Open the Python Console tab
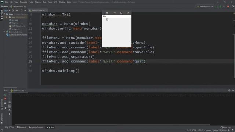Viewport: 235px width, 132px height. pos(36,128)
